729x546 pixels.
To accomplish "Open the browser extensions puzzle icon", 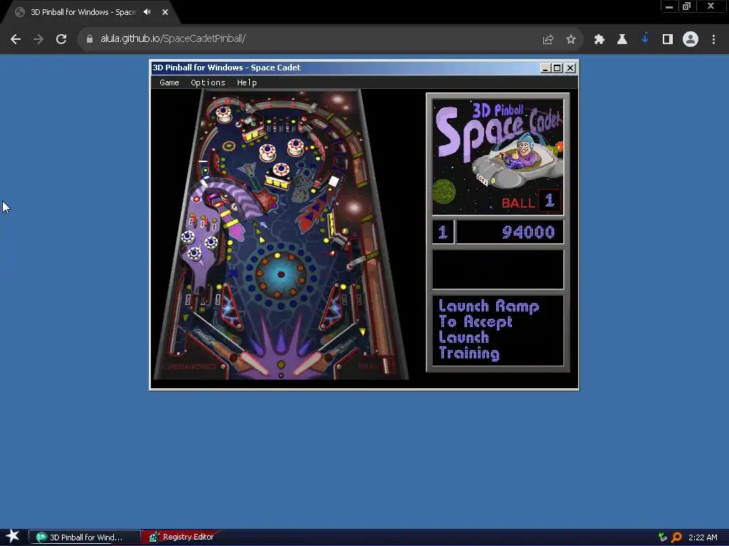I will [x=599, y=40].
